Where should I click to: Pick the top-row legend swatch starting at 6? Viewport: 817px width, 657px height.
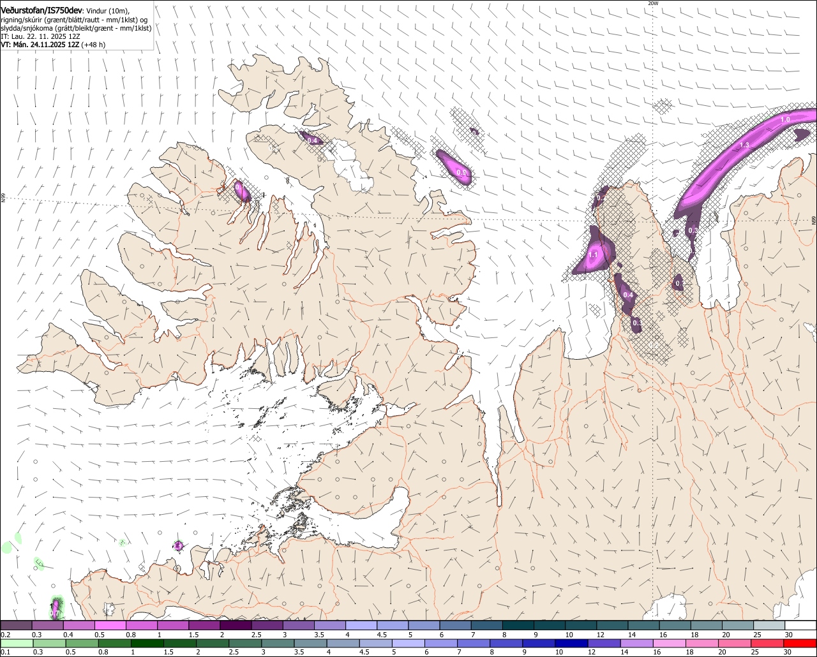[455, 626]
